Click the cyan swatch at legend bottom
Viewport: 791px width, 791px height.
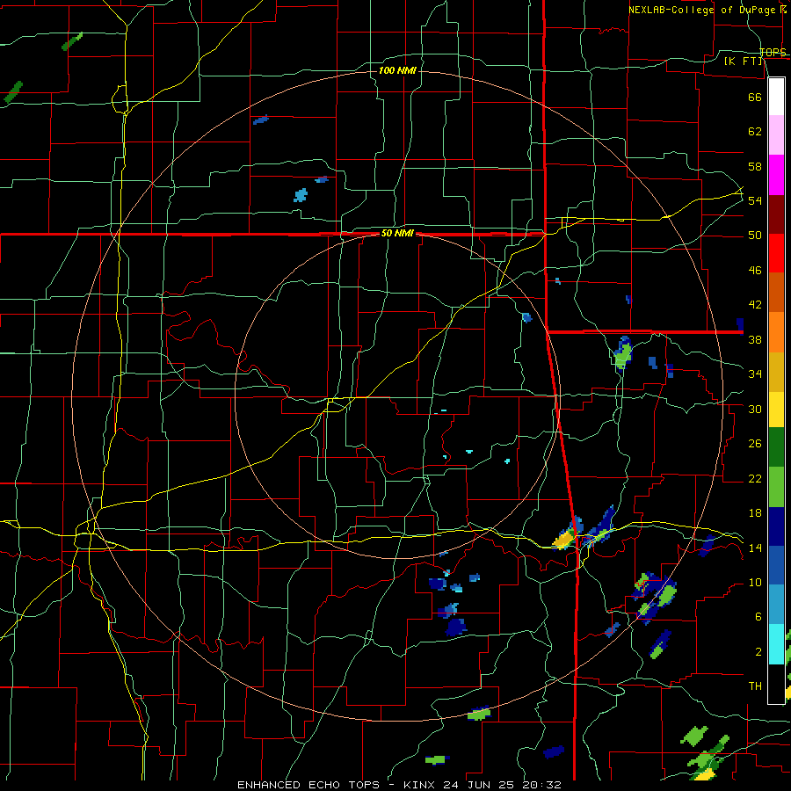point(776,644)
